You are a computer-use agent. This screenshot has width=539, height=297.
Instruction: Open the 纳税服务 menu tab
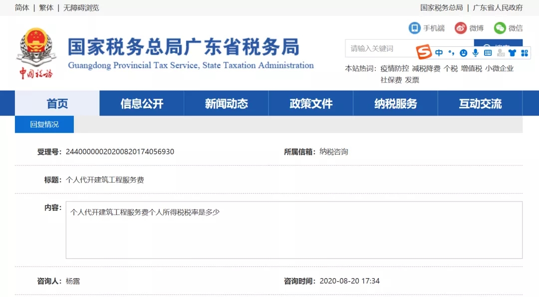[x=395, y=103]
